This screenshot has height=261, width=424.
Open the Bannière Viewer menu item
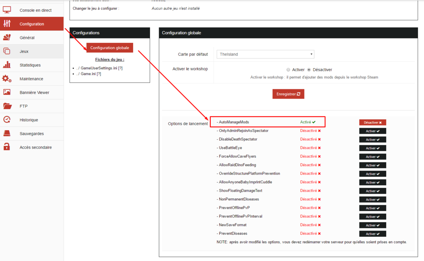tap(34, 92)
